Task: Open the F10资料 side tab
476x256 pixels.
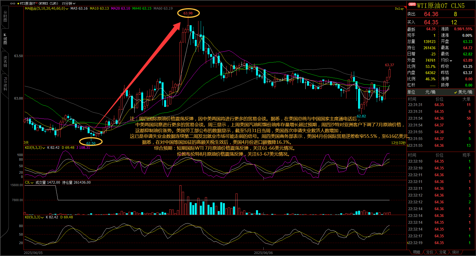Action: click(x=5, y=84)
